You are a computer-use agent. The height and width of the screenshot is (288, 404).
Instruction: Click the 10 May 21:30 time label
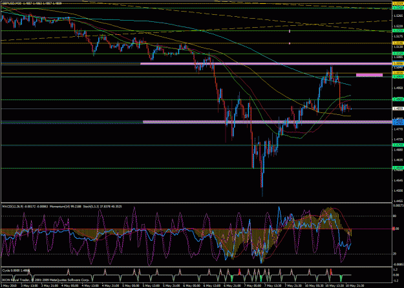(x=354, y=285)
